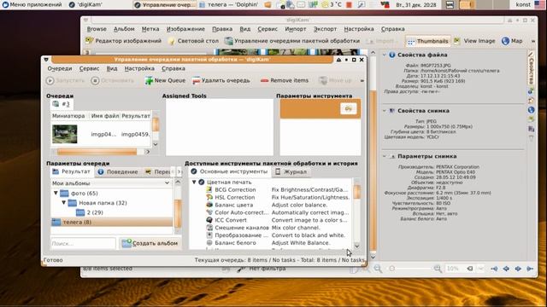547x307 pixels.
Task: Select queue tab #3
Action: click(x=62, y=104)
